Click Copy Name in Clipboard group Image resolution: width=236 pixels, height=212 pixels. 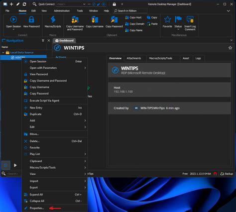click(134, 30)
